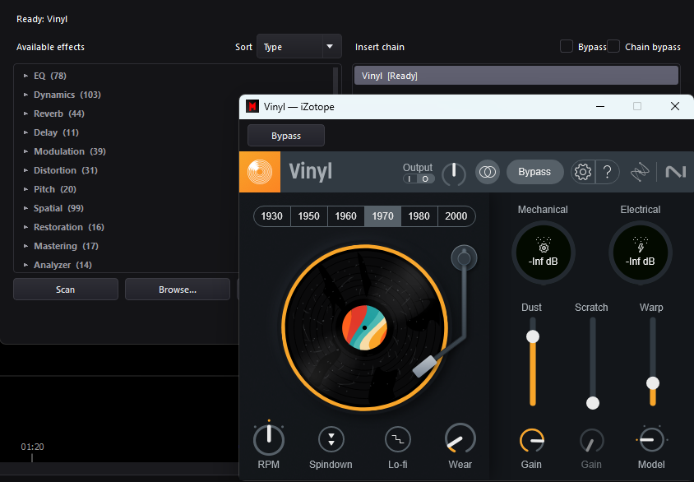The height and width of the screenshot is (482, 694).
Task: Click the Native Instruments logo icon
Action: pos(675,172)
